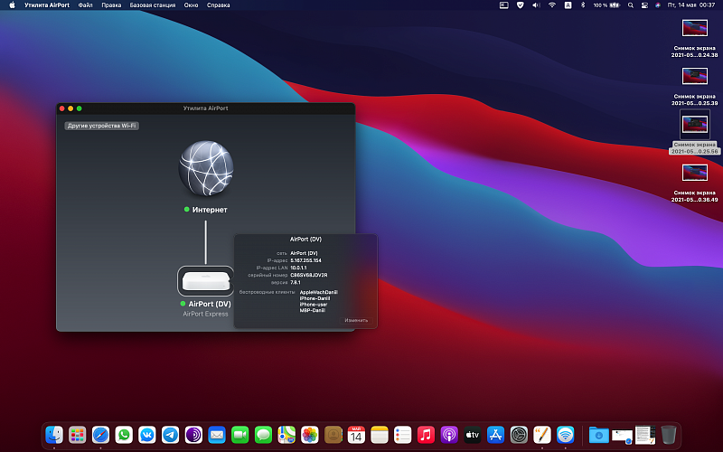Viewport: 723px width, 452px height.
Task: Open AirPort Utility icon in the Dock
Action: [x=566, y=435]
